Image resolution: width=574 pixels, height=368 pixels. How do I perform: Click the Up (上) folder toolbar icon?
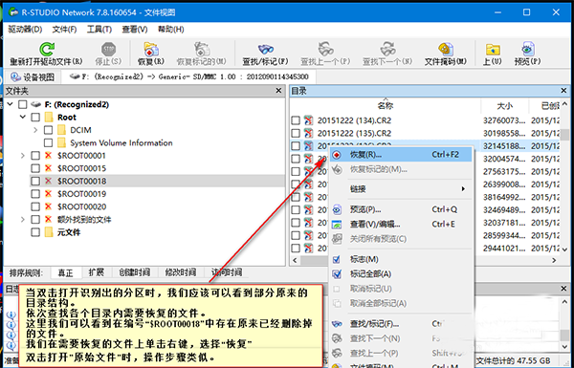(x=493, y=49)
